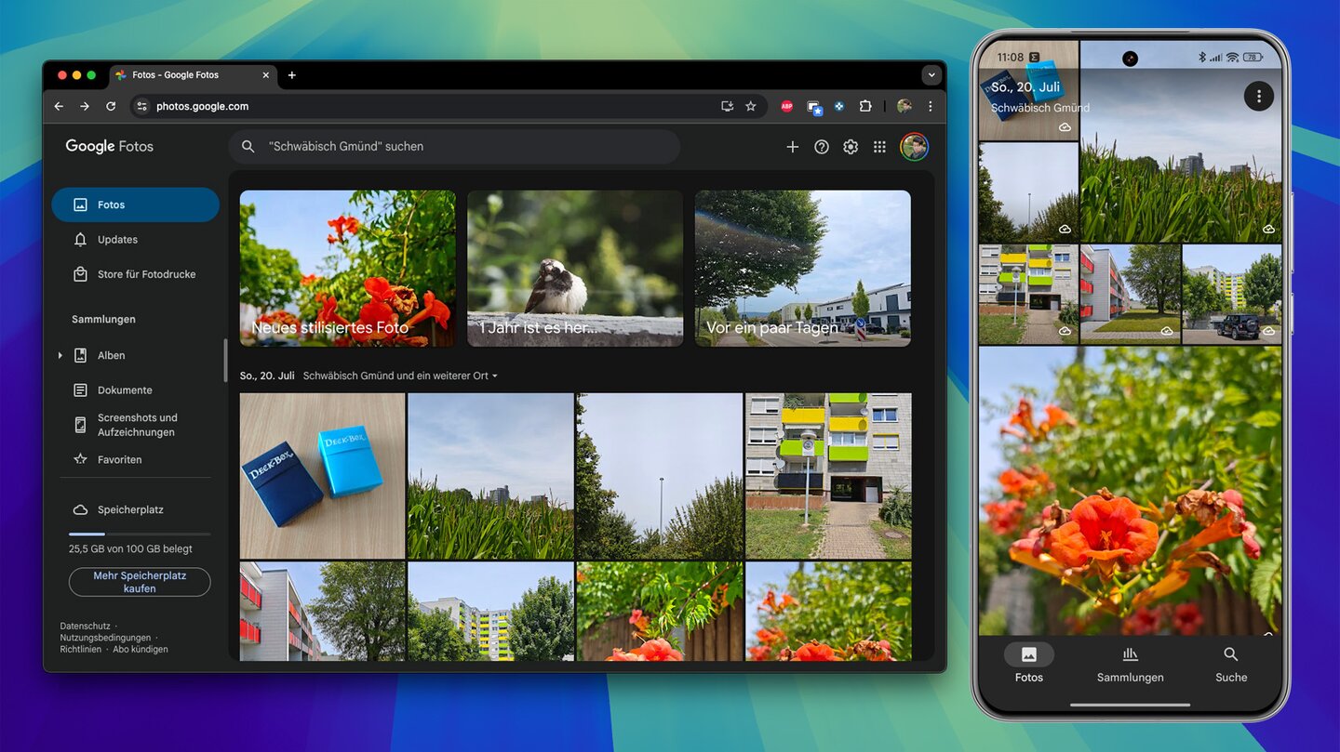This screenshot has width=1340, height=752.
Task: Open the yellow-green balcony building photo in browser
Action: pyautogui.click(x=828, y=476)
